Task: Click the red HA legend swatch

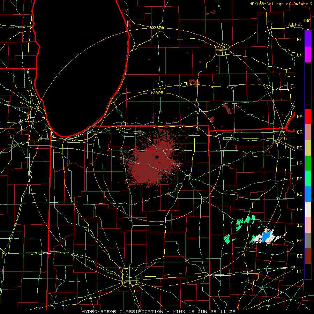Action: tap(308, 117)
